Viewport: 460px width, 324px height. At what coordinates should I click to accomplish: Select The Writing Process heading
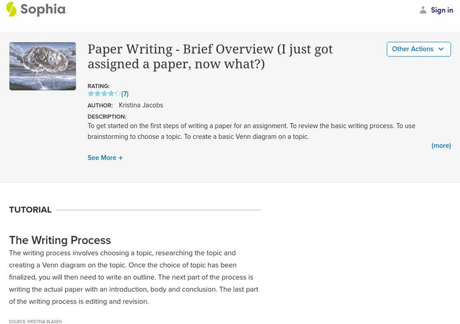pos(60,240)
